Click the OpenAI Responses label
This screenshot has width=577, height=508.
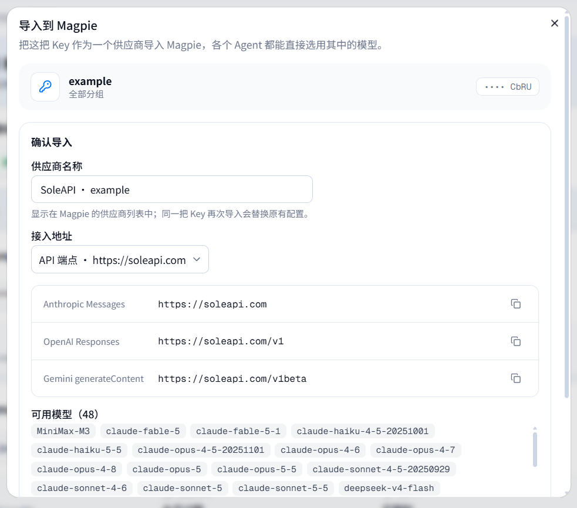pos(82,342)
